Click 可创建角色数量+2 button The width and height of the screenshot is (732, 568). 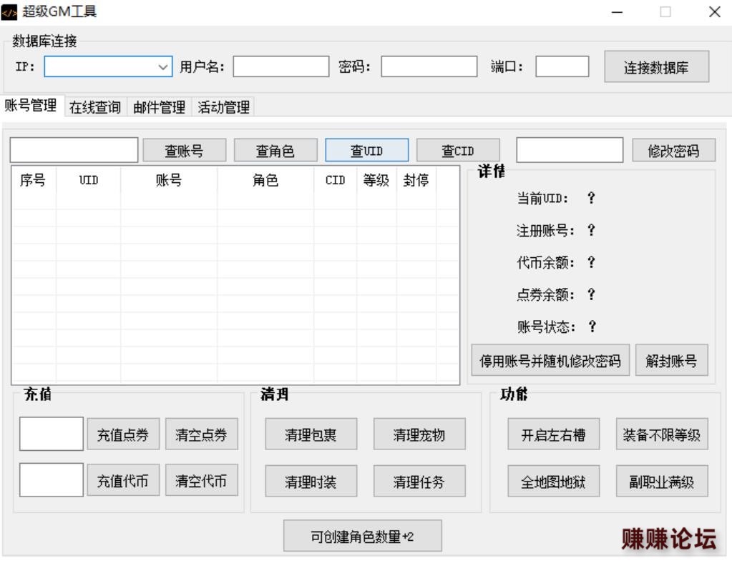click(x=362, y=537)
